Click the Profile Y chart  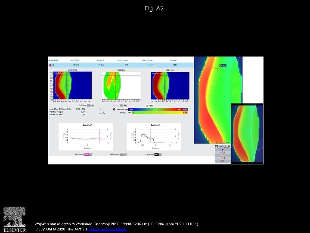tap(86, 136)
